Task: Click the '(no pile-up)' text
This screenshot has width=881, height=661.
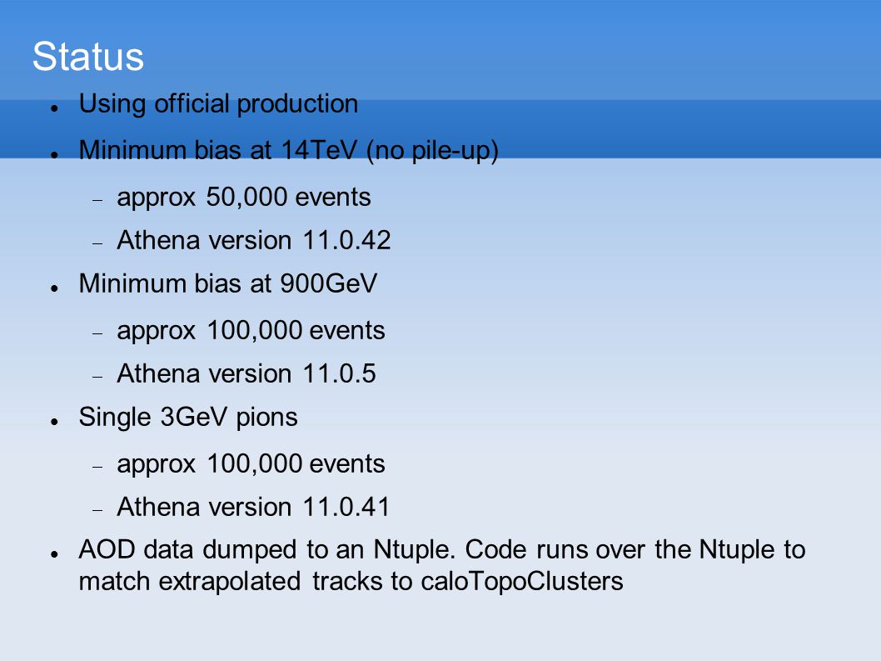Action: tap(433, 152)
